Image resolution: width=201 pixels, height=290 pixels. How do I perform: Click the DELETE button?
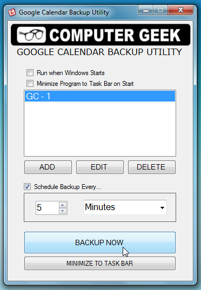[152, 167]
